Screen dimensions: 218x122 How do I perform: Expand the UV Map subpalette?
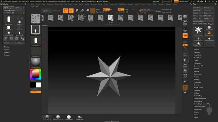(196, 93)
